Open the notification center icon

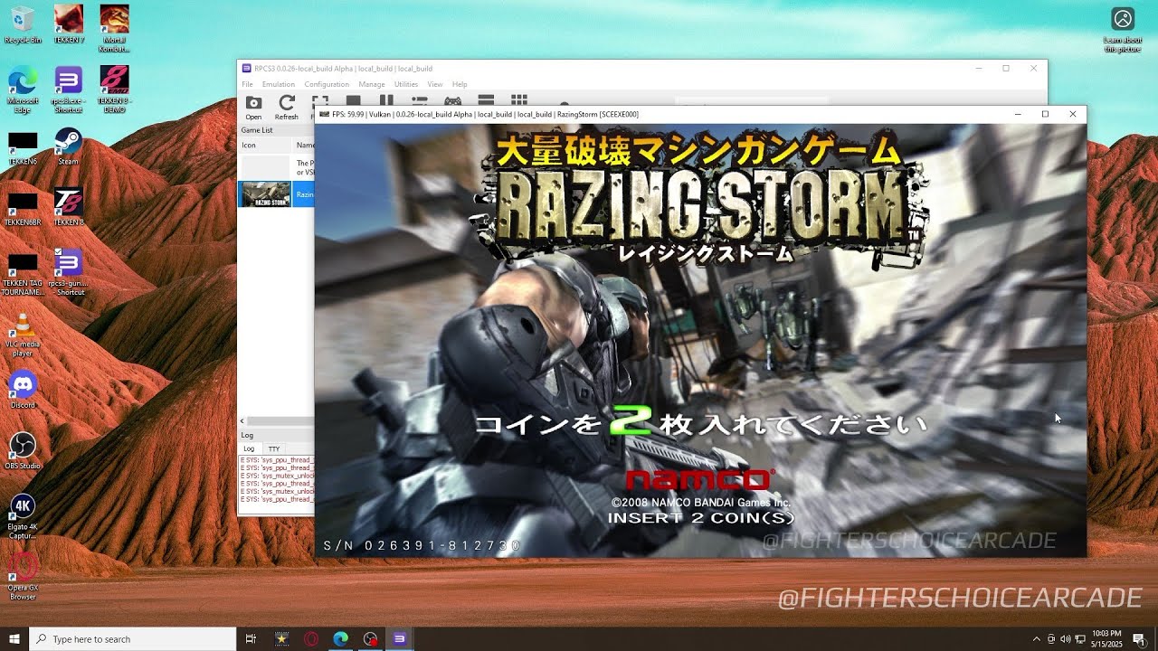click(x=1139, y=639)
